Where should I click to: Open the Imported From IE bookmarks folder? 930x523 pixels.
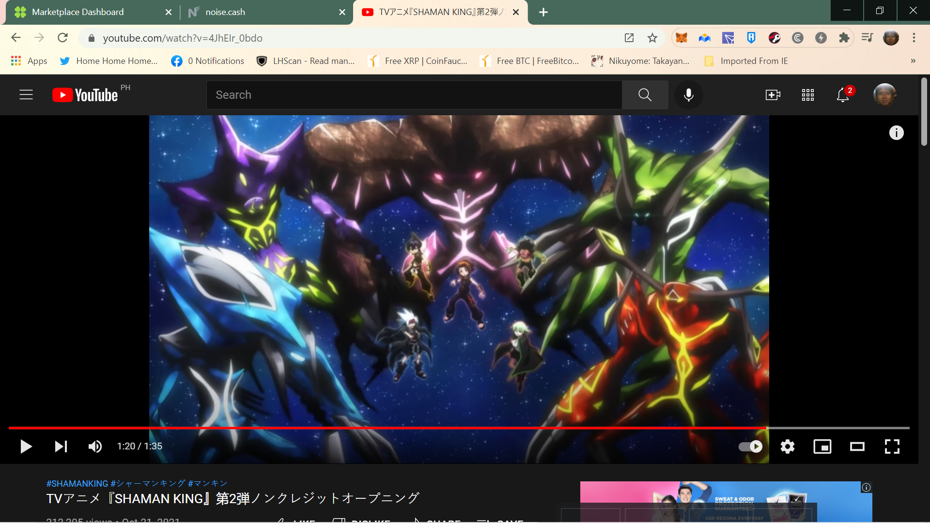pos(746,61)
